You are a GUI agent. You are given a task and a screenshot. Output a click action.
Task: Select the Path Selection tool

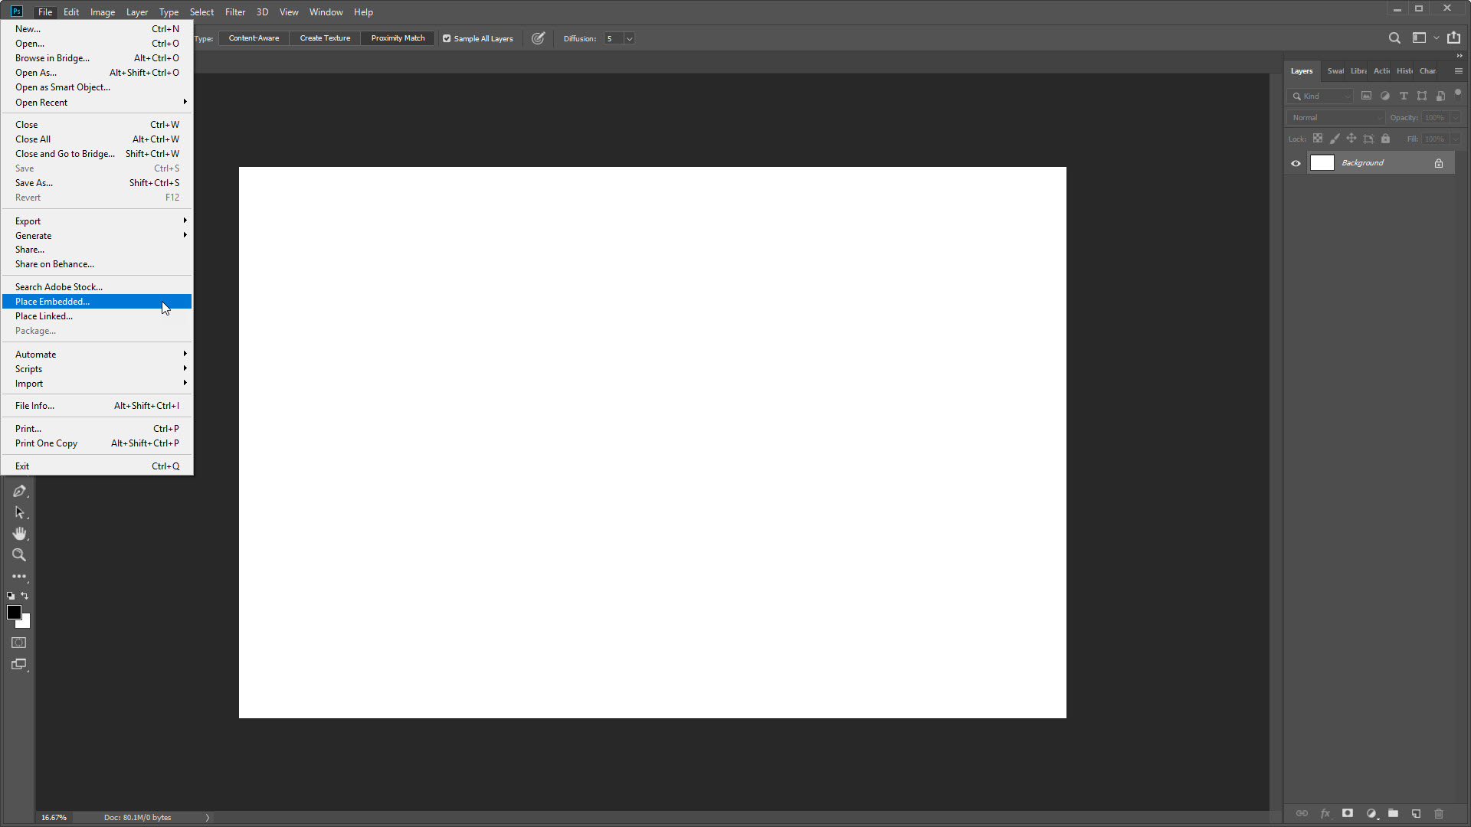coord(19,512)
